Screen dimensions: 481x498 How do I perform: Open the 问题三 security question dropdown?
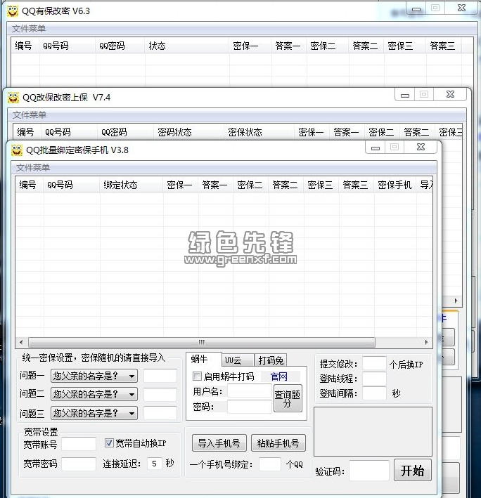tap(94, 413)
